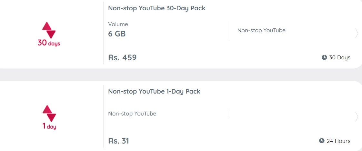The image size is (362, 151).
Task: Click the clock icon beside 30 Days
Action: 324,57
